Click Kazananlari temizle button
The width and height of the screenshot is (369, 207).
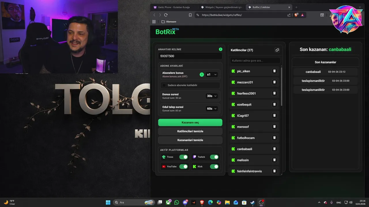[190, 140]
